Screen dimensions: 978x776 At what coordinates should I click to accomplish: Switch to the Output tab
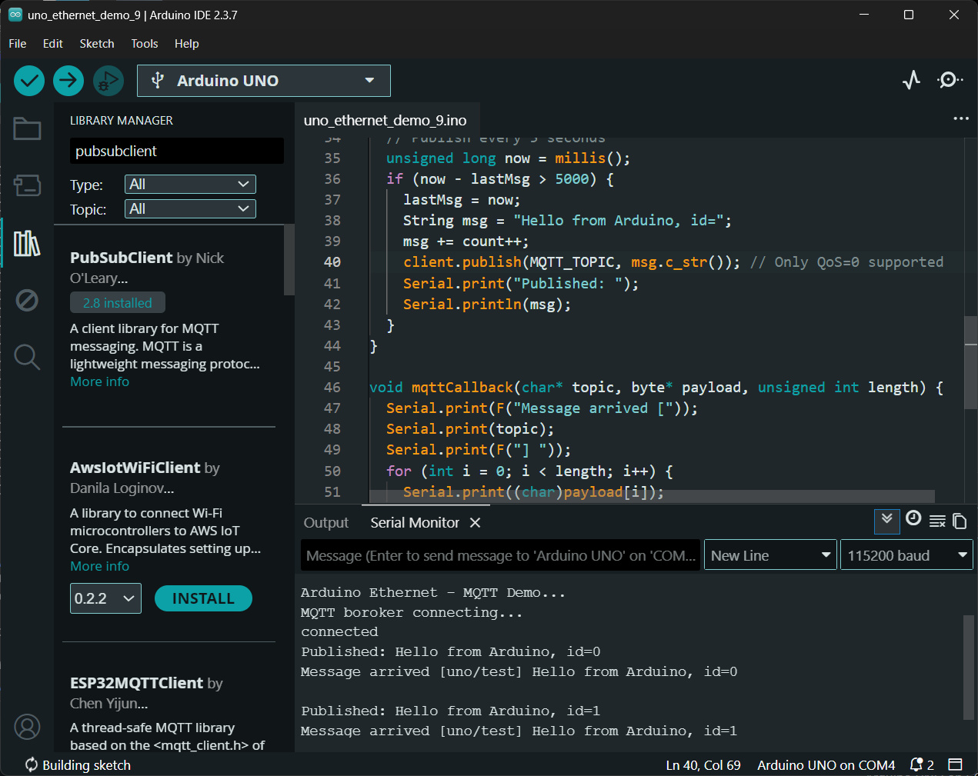[x=325, y=523]
